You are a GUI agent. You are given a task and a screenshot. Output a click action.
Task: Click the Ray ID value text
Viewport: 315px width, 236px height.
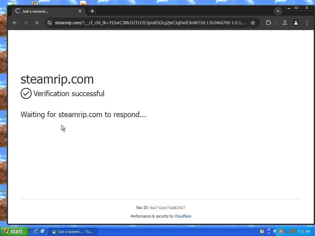pos(168,208)
